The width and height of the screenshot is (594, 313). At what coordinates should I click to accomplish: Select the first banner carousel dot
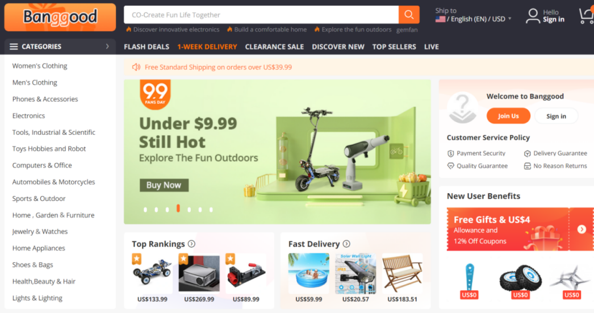145,210
